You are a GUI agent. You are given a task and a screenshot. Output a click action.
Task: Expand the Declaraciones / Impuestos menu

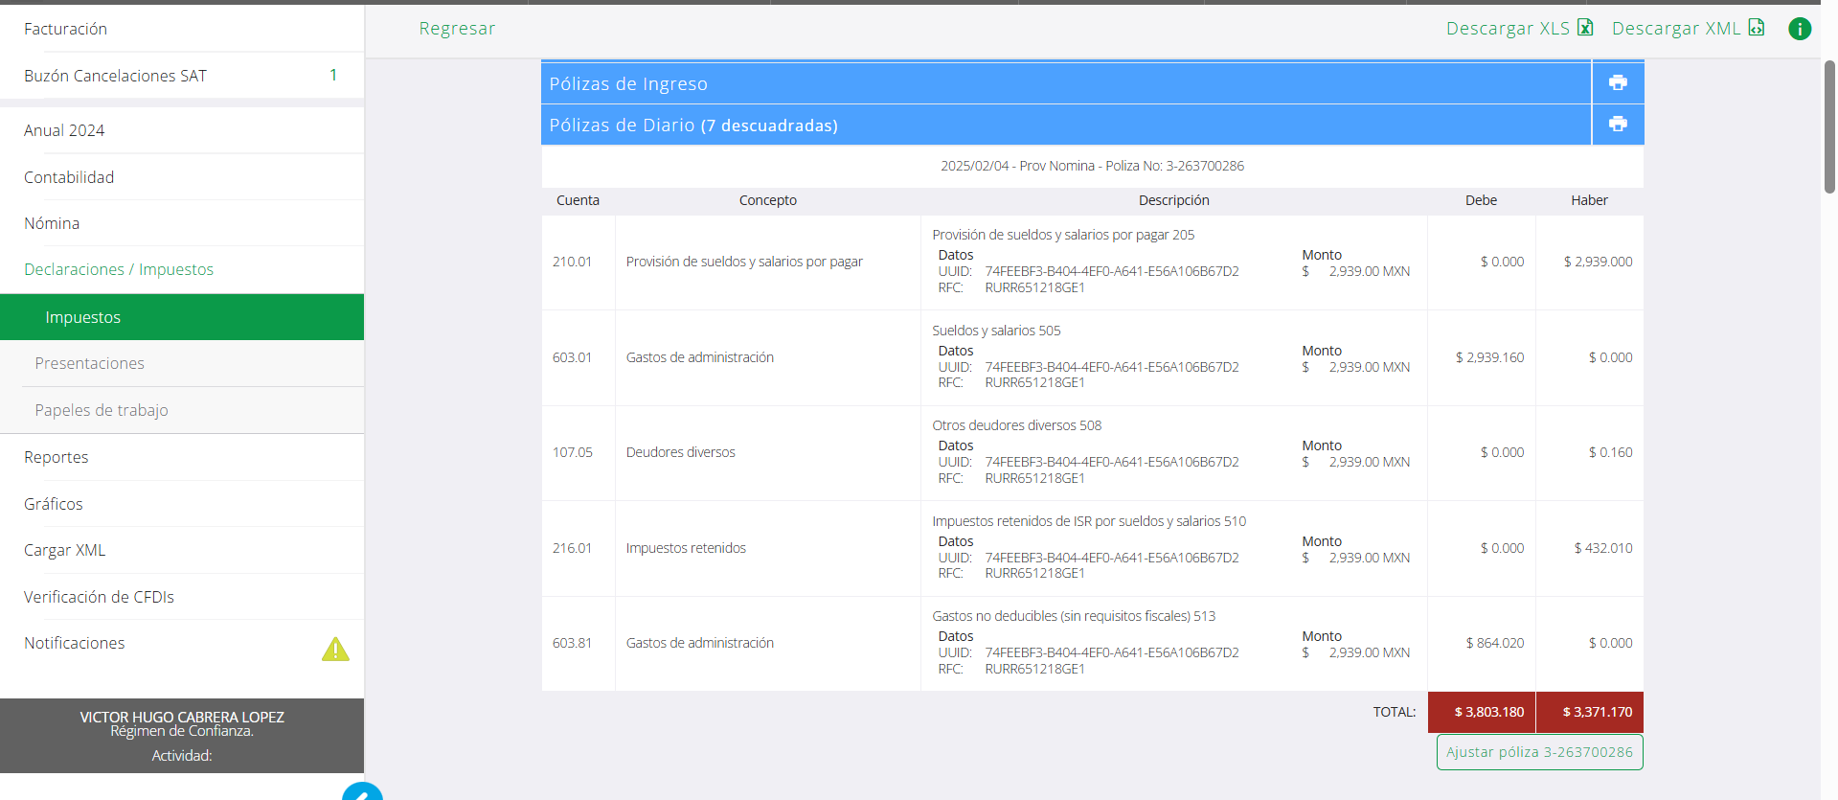[x=119, y=269]
